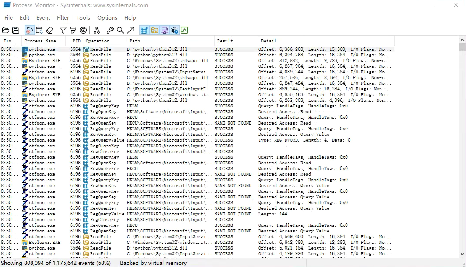This screenshot has height=267, width=466.
Task: Click the Highlight marker icon
Action: point(73,30)
